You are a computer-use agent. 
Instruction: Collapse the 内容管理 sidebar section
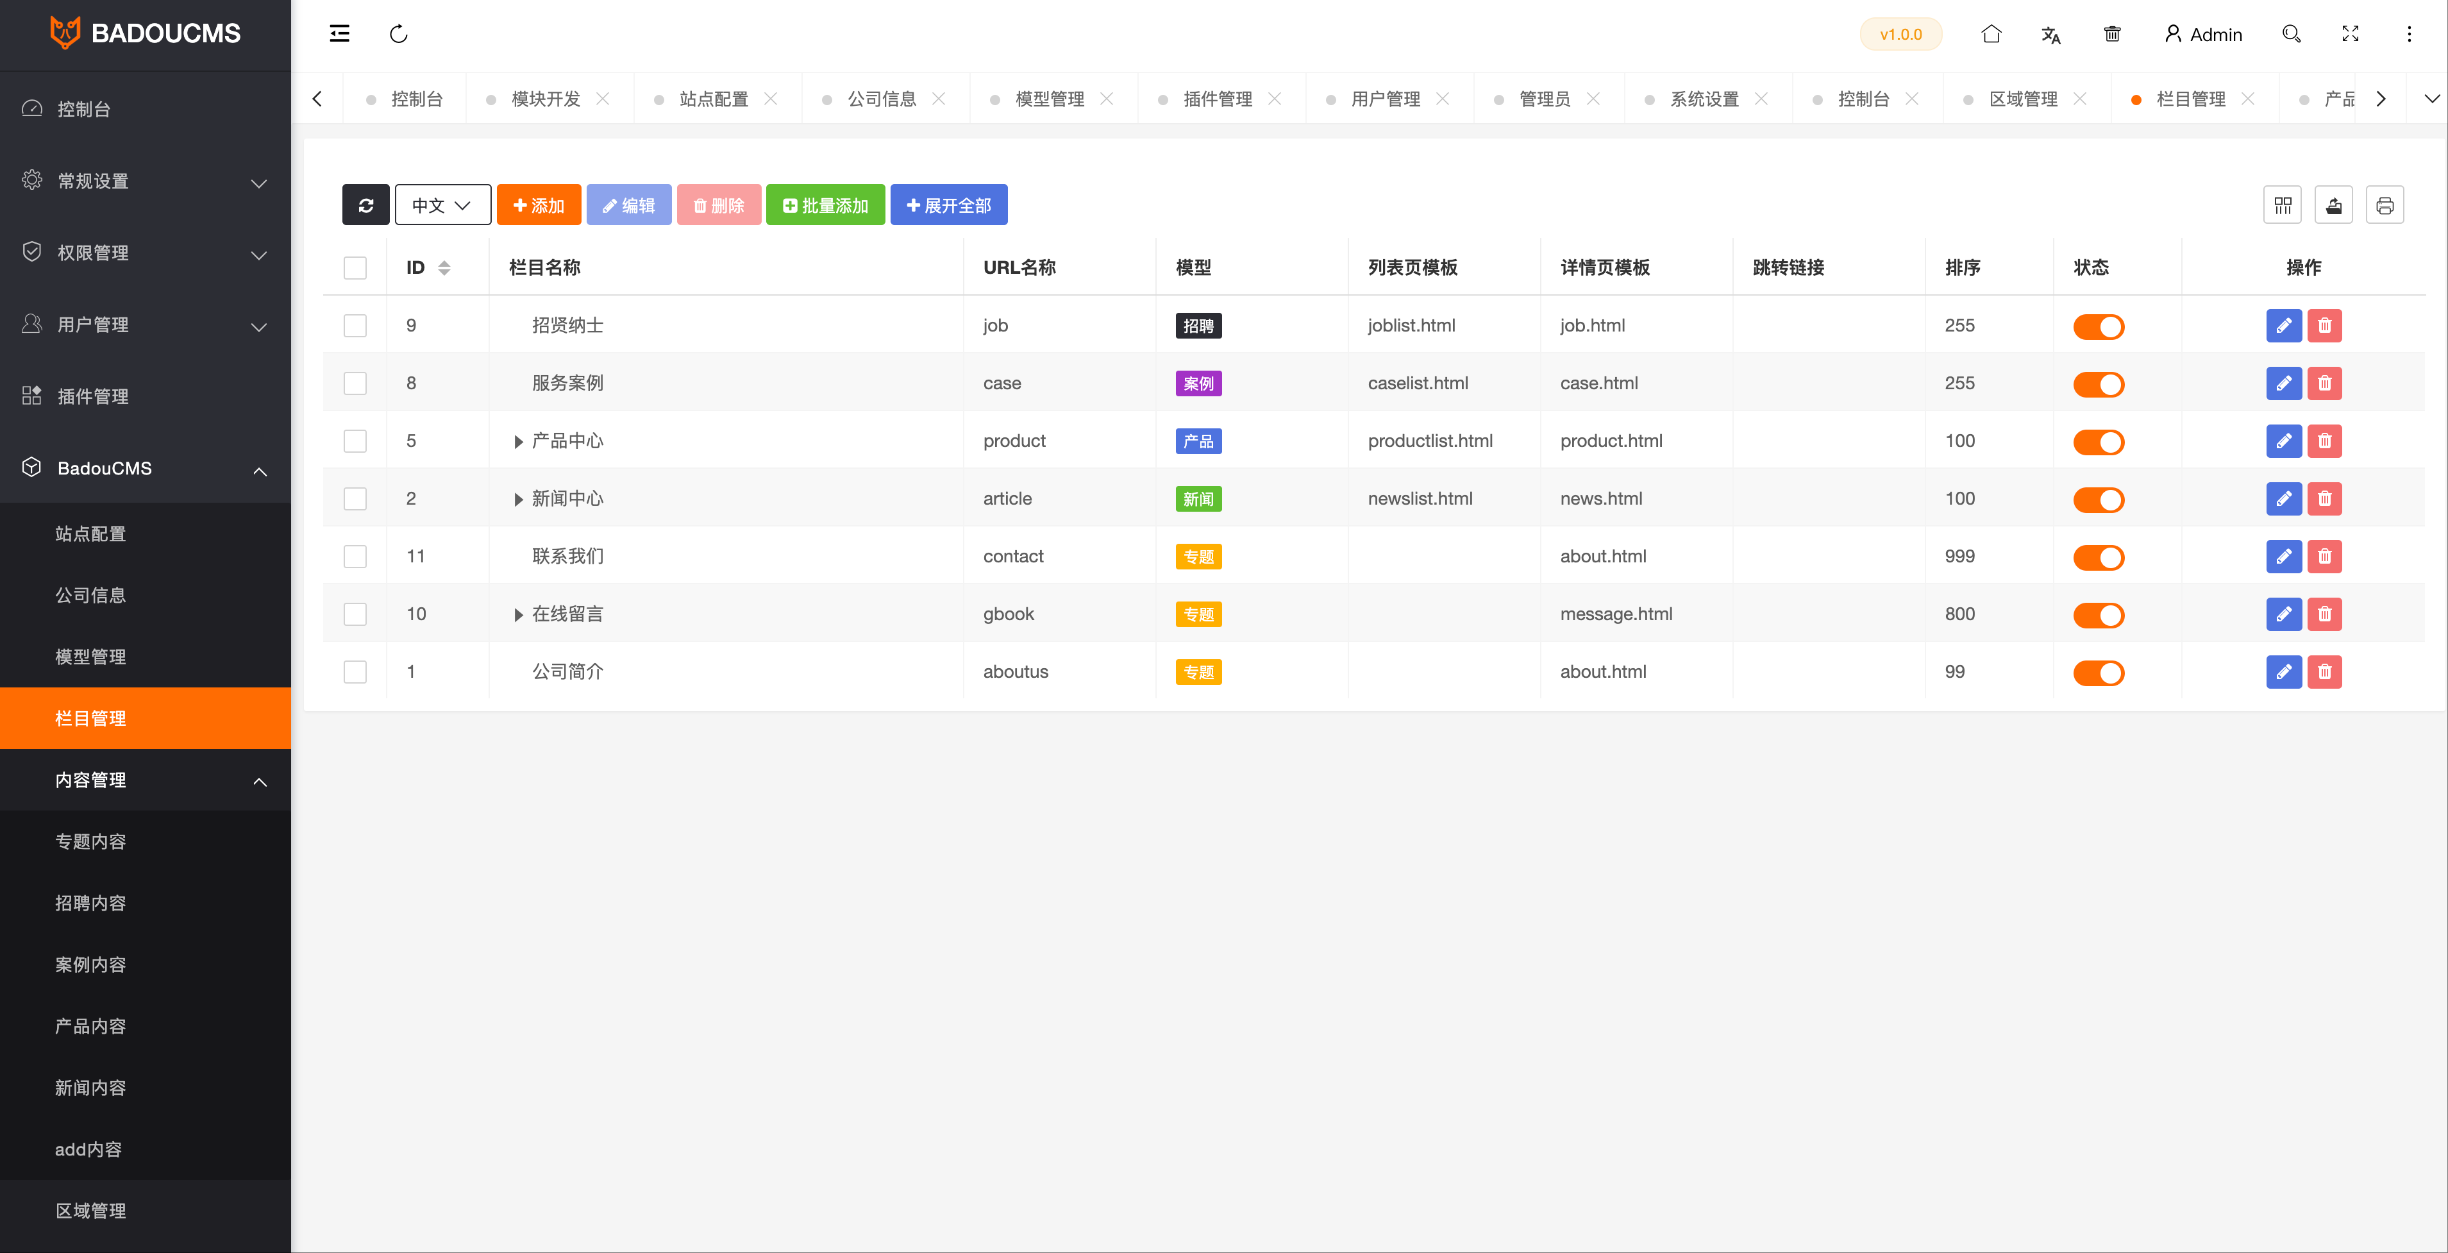click(260, 782)
